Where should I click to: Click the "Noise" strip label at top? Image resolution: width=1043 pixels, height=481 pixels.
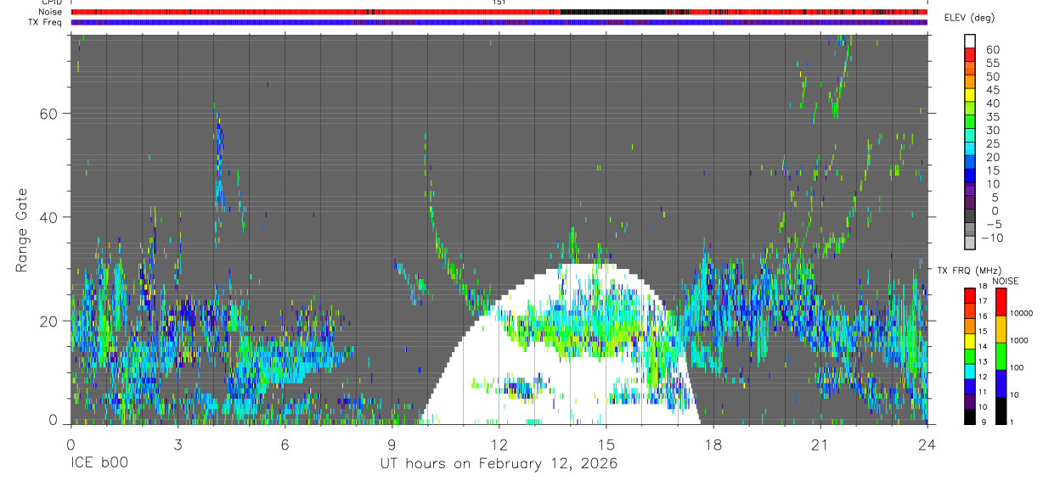click(x=52, y=12)
